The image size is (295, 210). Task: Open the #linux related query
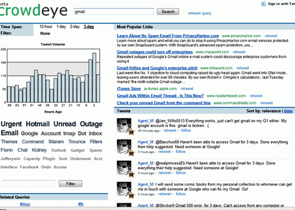25,204
